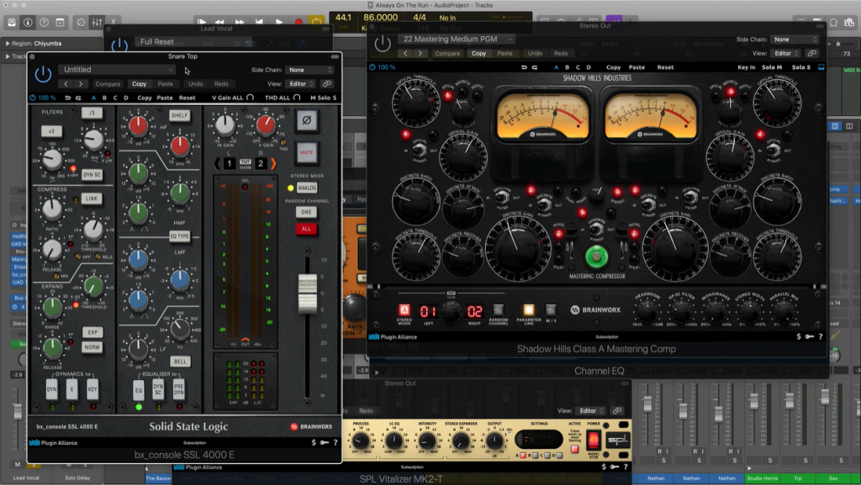Image resolution: width=861 pixels, height=485 pixels.
Task: Click the SSL console output fader handle
Action: pos(307,293)
